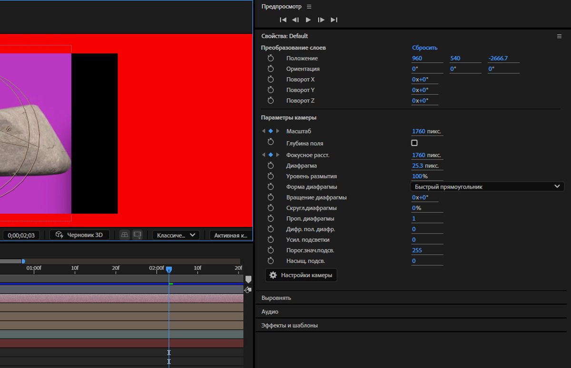Image resolution: width=571 pixels, height=368 pixels.
Task: Step to next frame in the Preview panel
Action: 321,20
